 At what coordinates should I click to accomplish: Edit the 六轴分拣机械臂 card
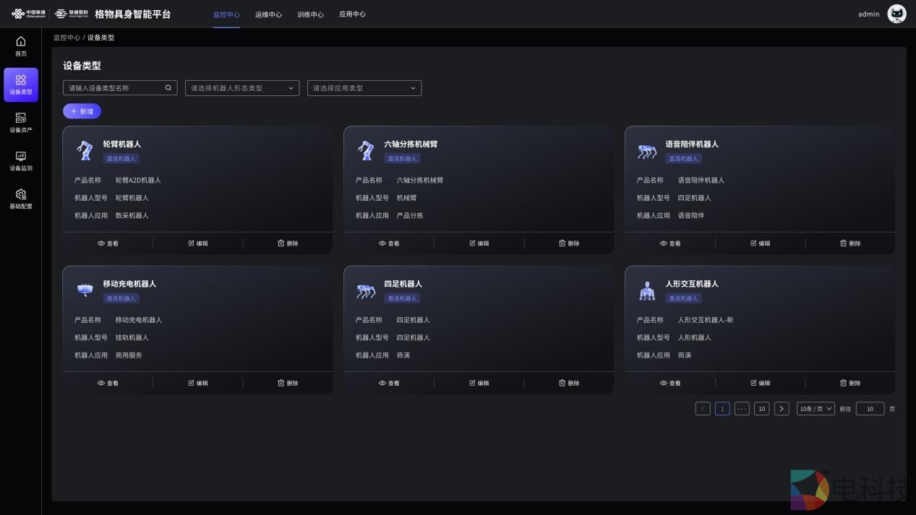coord(479,243)
